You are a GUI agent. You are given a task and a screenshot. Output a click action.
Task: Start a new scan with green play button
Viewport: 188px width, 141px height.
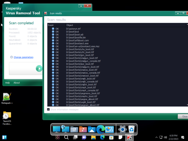pos(39,68)
